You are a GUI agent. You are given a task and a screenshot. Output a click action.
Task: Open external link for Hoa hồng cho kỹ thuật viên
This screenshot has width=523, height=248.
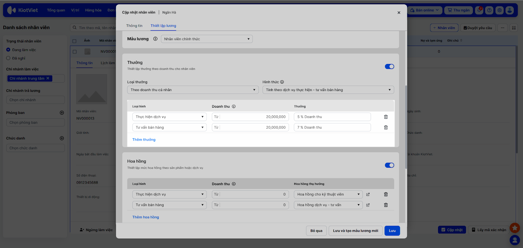(x=368, y=194)
